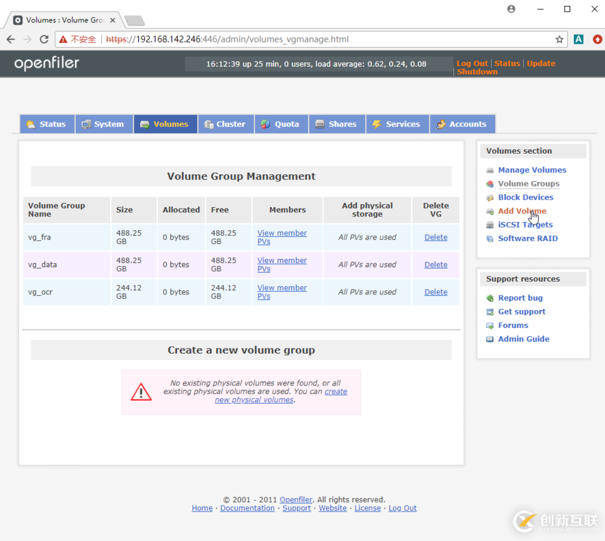Switch to the Status tab
This screenshot has height=541, width=605.
46,124
